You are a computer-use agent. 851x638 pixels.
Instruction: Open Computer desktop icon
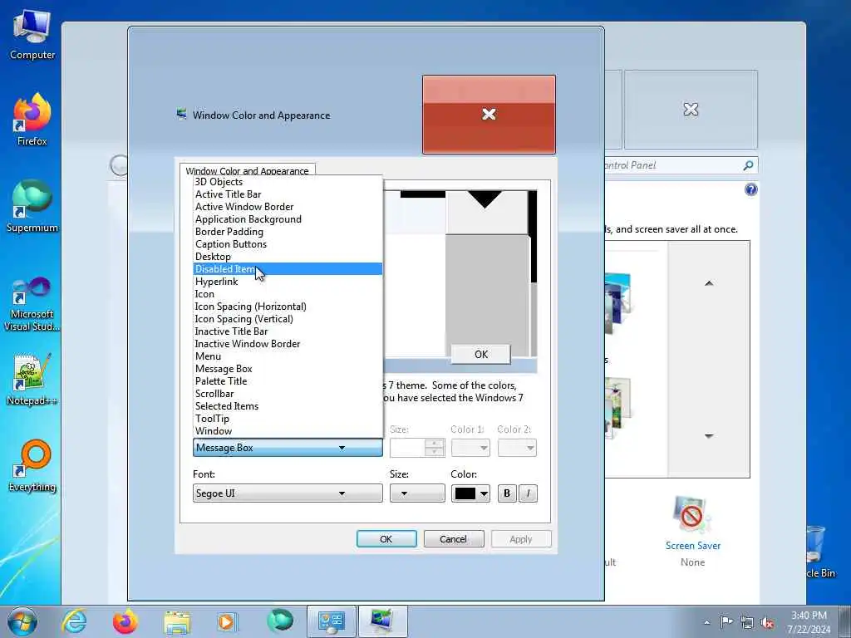(32, 35)
